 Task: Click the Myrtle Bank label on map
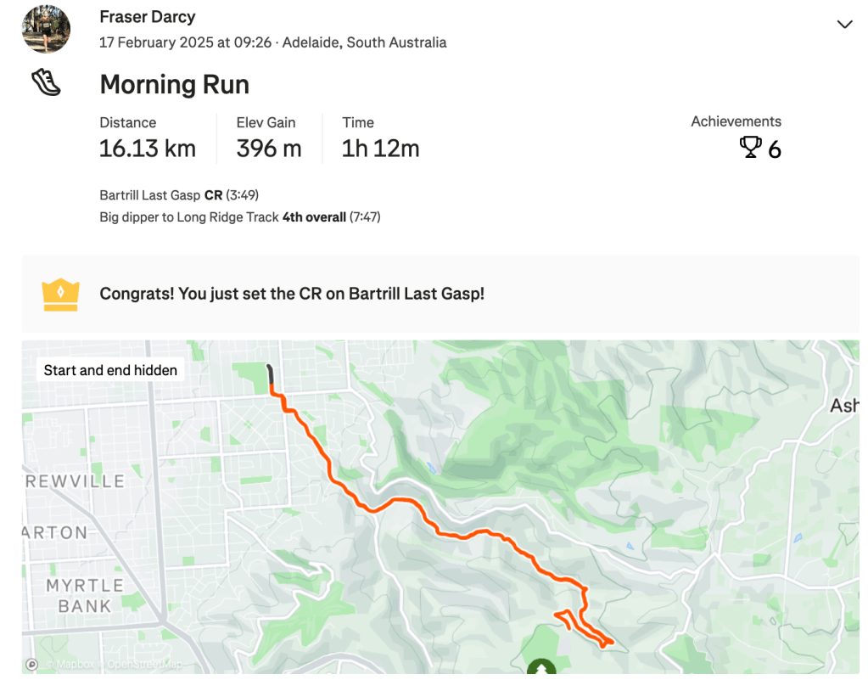point(85,596)
